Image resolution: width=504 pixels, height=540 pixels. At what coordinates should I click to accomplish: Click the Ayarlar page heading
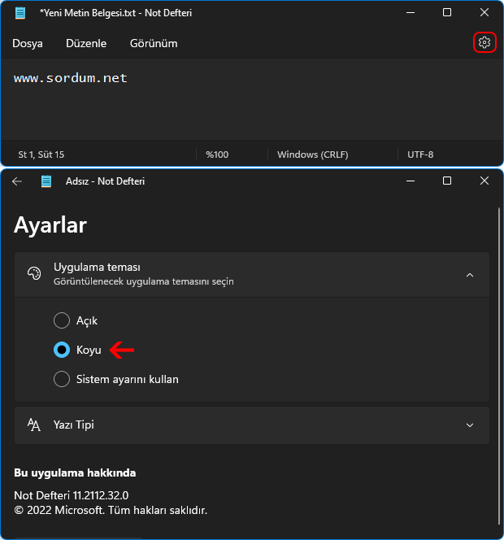50,225
